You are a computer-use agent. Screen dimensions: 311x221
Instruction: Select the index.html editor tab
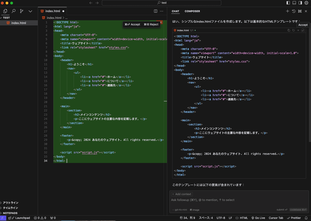pyautogui.click(x=53, y=11)
